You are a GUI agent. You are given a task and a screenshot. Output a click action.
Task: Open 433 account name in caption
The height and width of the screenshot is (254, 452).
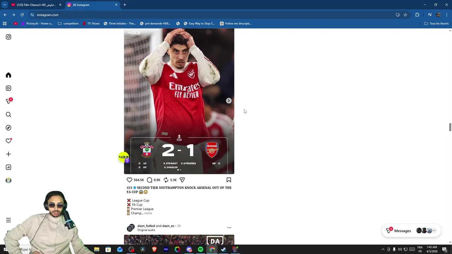pyautogui.click(x=129, y=188)
